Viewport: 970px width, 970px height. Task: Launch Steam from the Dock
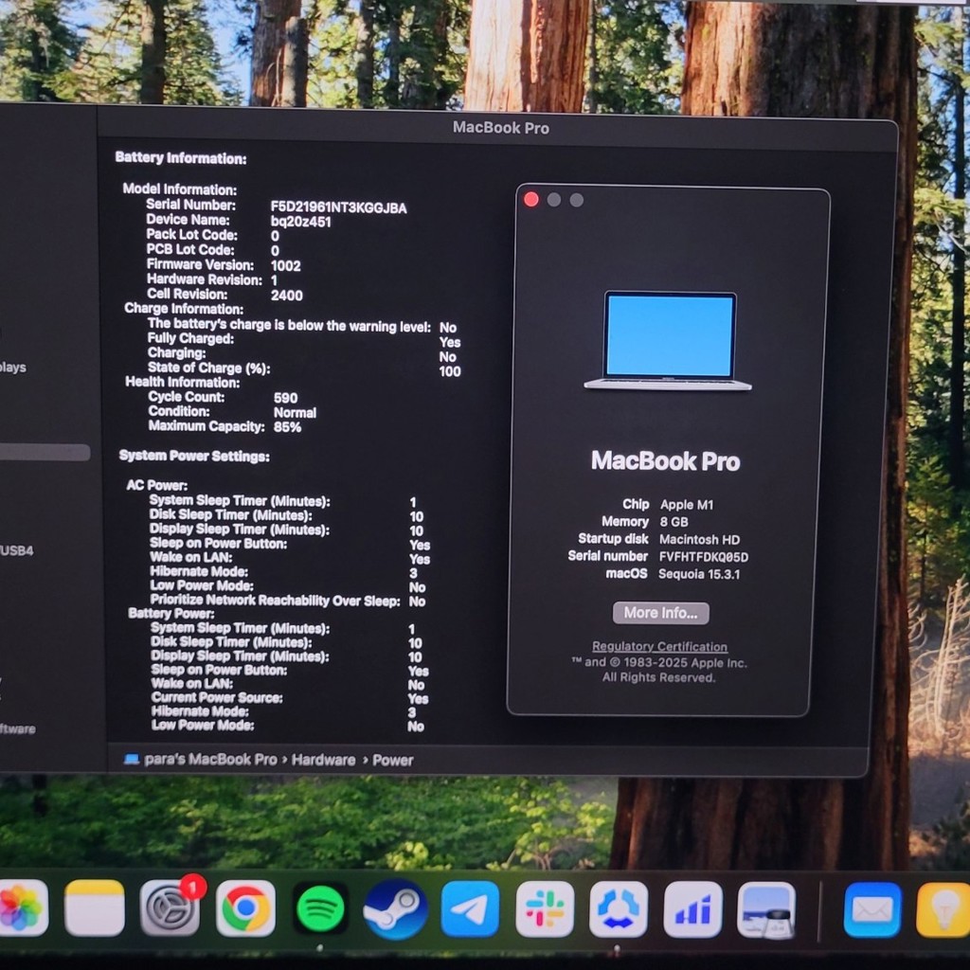395,909
